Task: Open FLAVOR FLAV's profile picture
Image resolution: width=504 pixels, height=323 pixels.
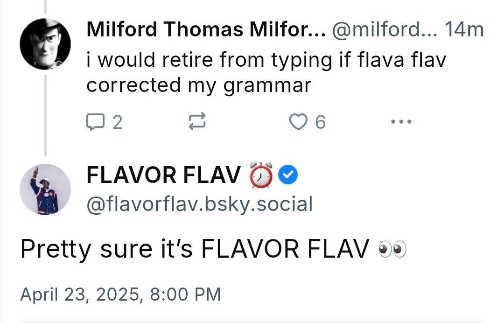Action: pyautogui.click(x=45, y=190)
